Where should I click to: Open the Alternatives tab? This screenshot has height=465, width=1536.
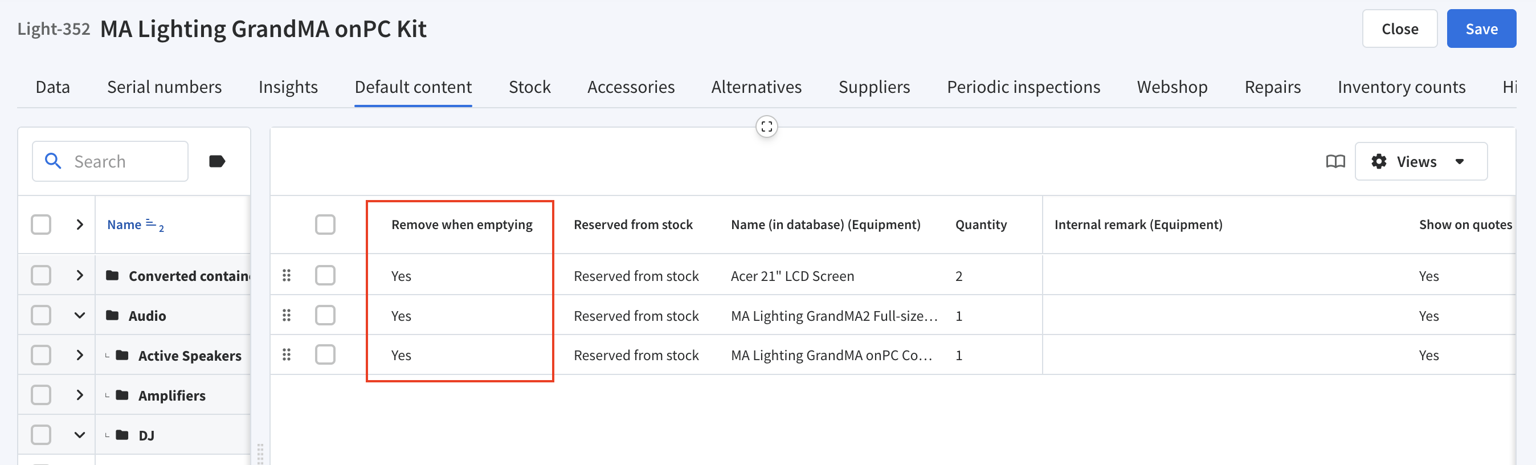[756, 87]
